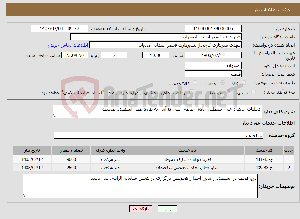Click the کد خدمت column header
Image resolution: width=300 pixels, height=219 pixels.
click(264, 150)
